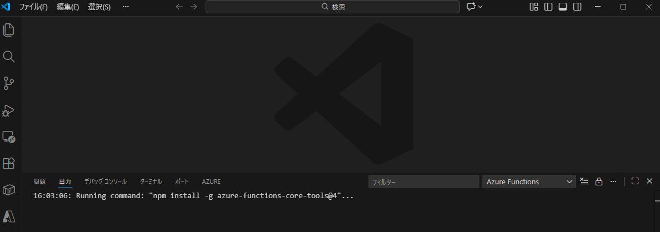660x232 pixels.
Task: Switch to the ターミナル panel tab
Action: (x=151, y=181)
